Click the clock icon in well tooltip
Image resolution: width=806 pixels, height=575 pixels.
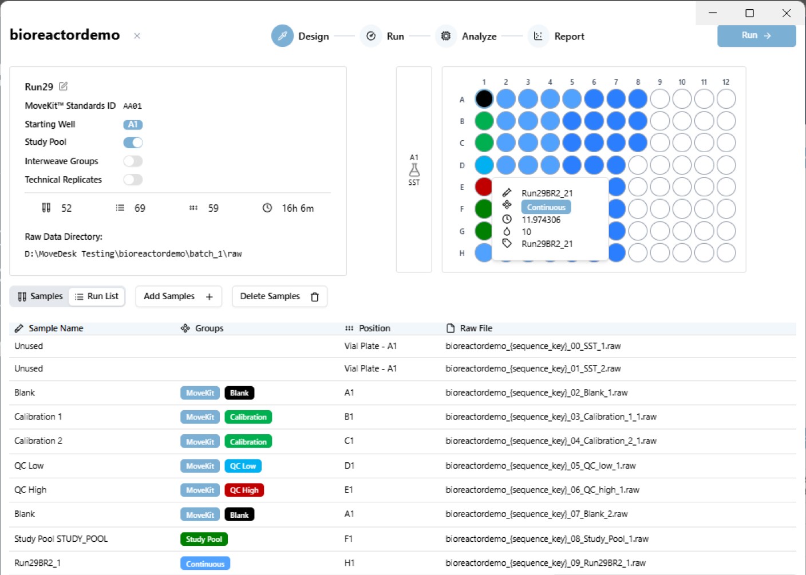tap(507, 219)
